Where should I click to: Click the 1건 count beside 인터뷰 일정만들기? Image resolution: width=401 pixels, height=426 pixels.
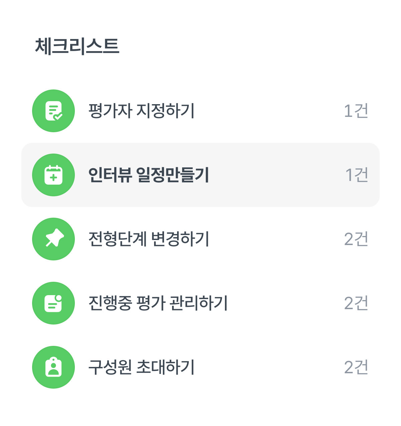(357, 175)
